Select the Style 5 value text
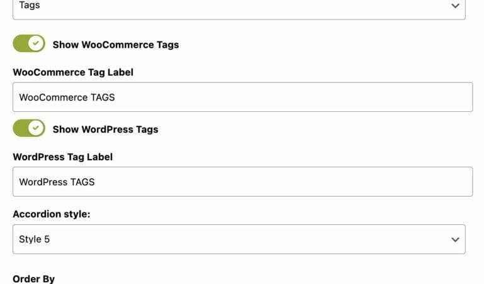The width and height of the screenshot is (484, 284). coord(34,239)
